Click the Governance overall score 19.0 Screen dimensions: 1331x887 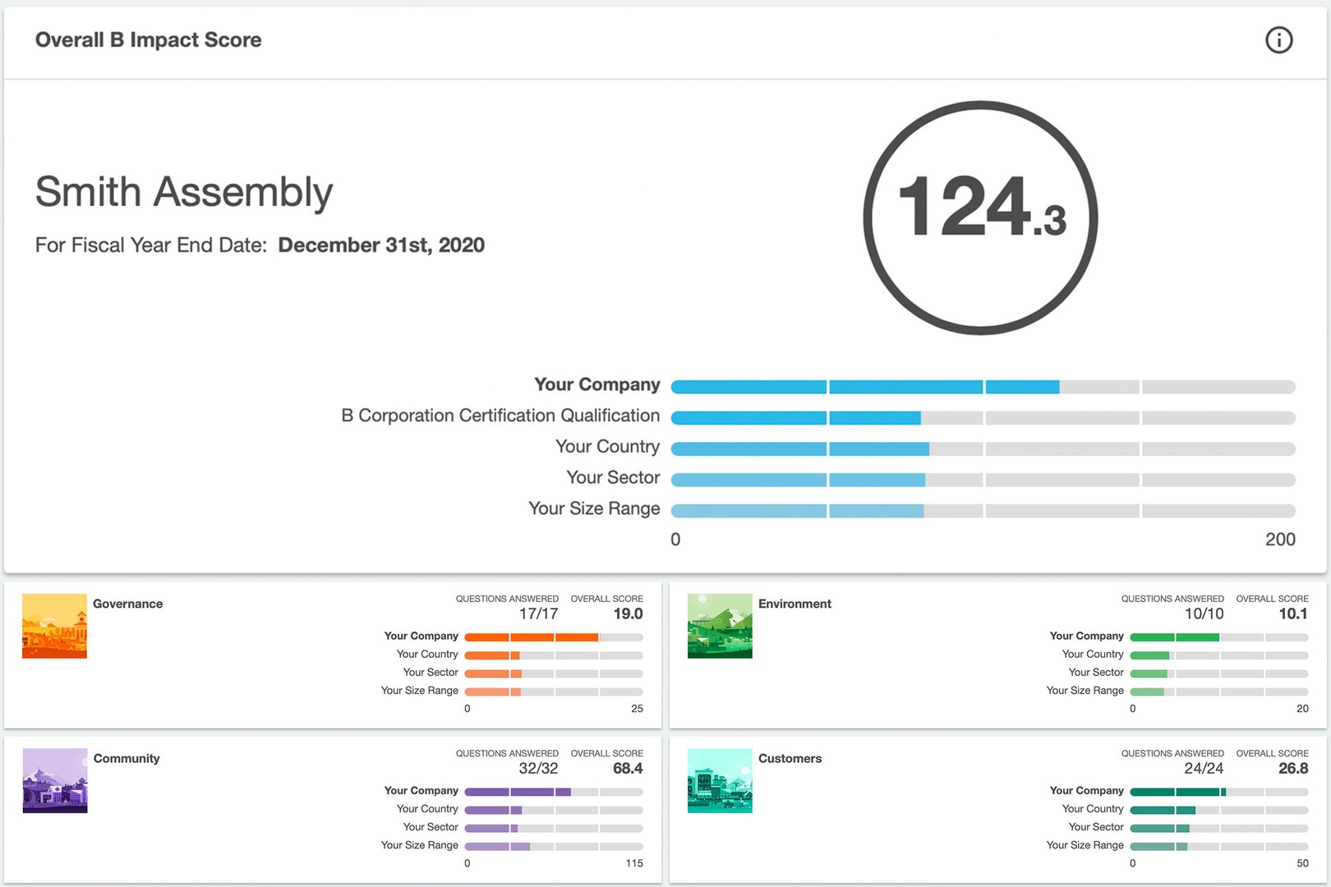click(628, 614)
